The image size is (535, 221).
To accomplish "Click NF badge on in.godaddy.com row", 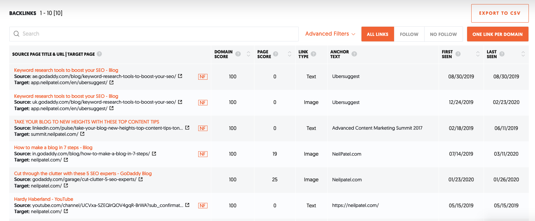I will 203,154.
